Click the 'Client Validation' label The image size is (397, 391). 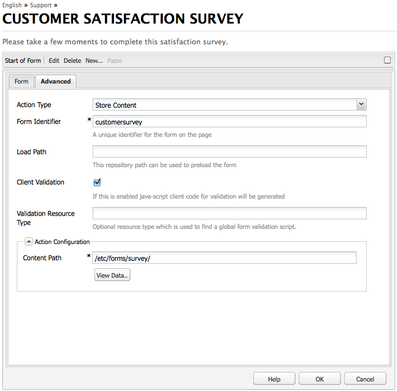[x=40, y=182]
